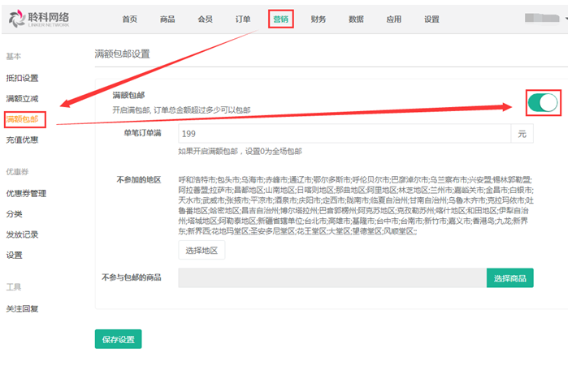
Task: Switch to the 营销 tab
Action: [281, 19]
